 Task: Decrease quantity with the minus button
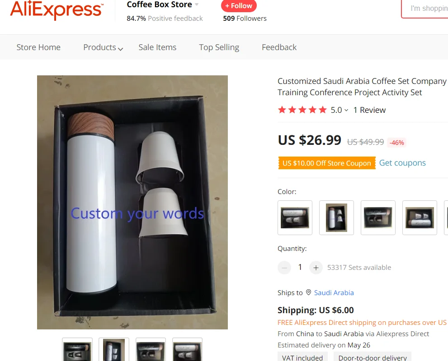coord(284,268)
